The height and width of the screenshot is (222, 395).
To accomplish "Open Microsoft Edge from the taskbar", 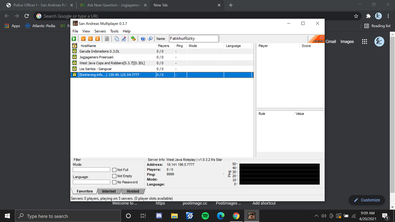I will coord(221,216).
